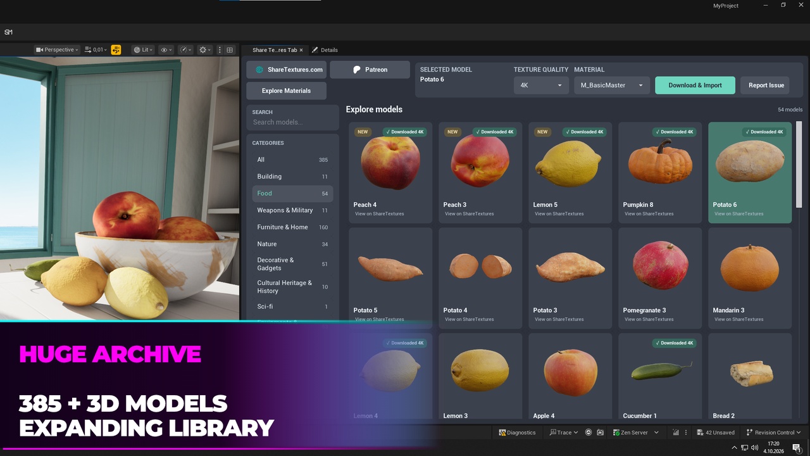This screenshot has width=810, height=456.
Task: Select the Building category
Action: pos(292,177)
